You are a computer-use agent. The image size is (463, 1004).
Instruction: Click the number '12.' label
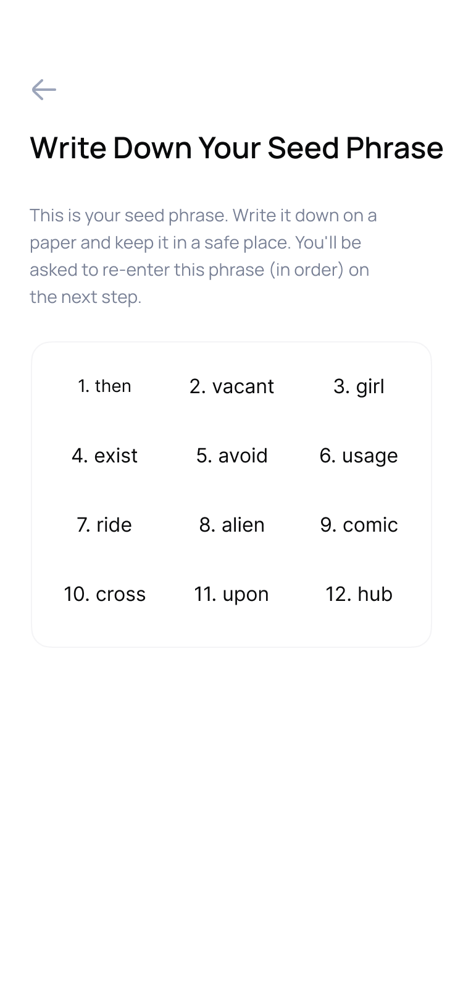click(x=338, y=594)
